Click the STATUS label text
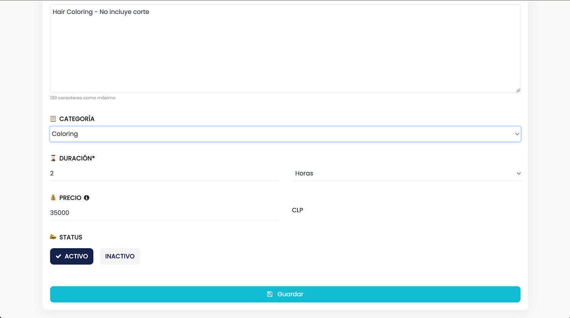The image size is (570, 318). [x=71, y=237]
